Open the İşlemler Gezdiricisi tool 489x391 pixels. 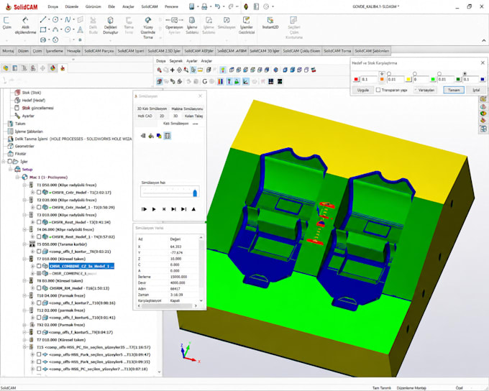tap(247, 25)
